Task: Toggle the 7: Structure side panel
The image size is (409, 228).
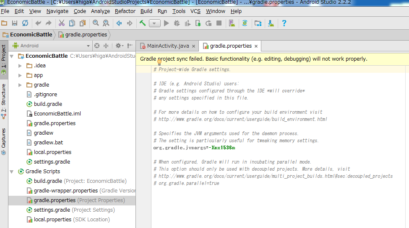Action: (4, 101)
